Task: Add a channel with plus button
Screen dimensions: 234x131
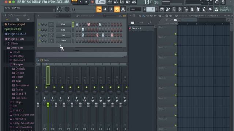Action: [62, 51]
